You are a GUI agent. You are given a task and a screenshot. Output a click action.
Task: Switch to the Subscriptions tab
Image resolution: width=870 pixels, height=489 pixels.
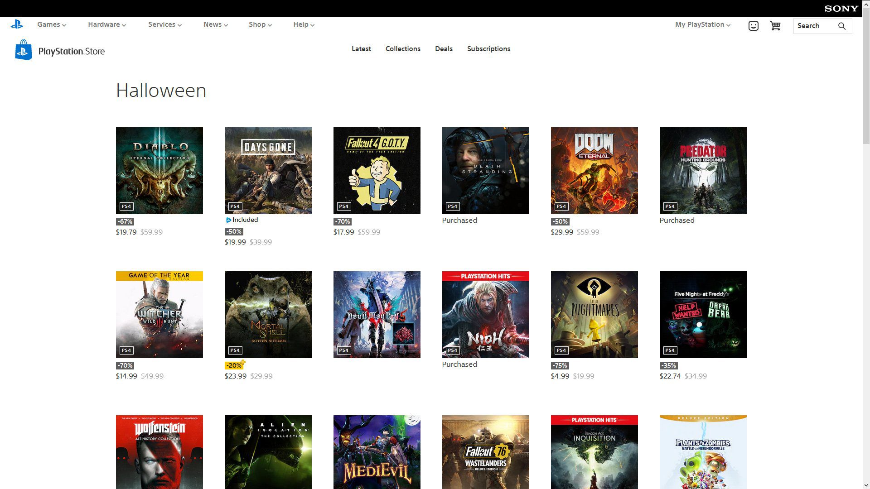click(488, 49)
